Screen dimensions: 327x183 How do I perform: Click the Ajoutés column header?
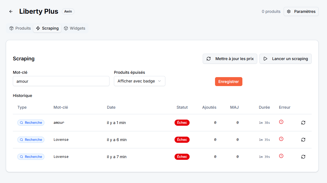point(209,107)
